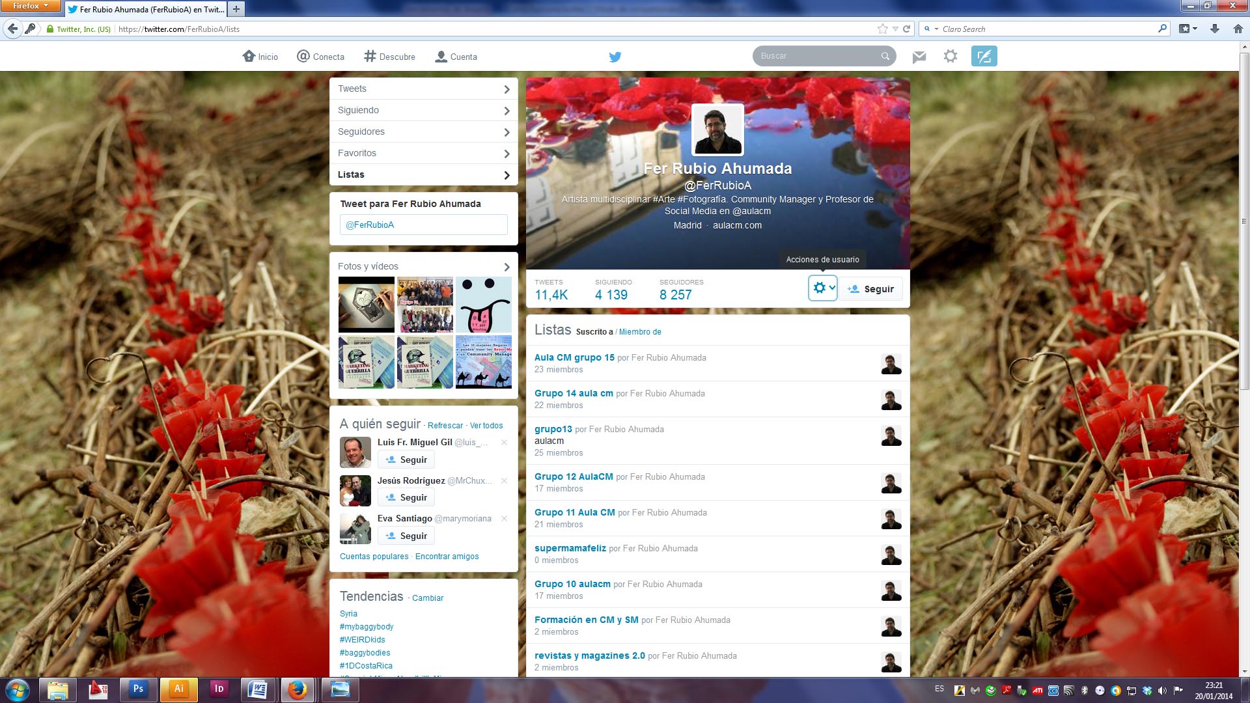Follow Jesús Rodríguez
This screenshot has width=1250, height=703.
(x=406, y=497)
